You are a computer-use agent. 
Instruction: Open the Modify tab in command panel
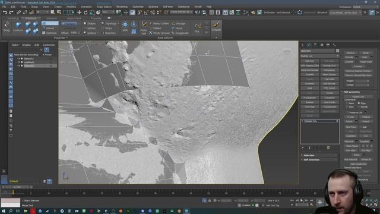(309, 45)
